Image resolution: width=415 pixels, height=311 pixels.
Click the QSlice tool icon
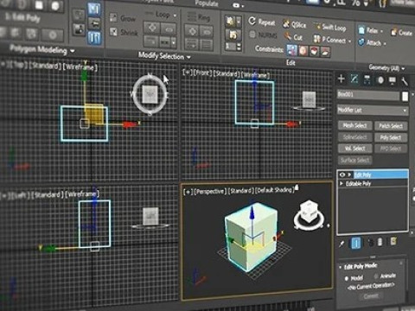tap(286, 24)
